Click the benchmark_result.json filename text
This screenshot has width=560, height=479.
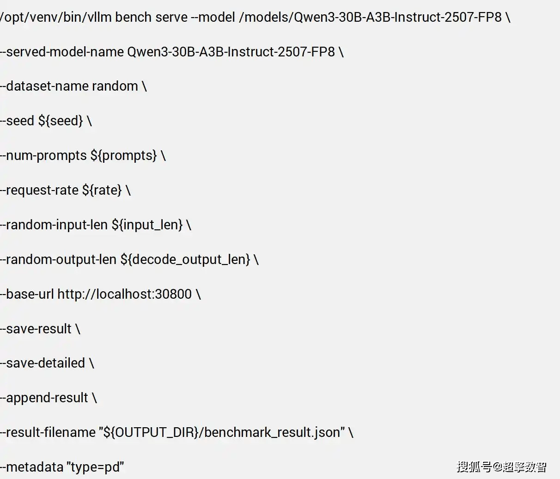point(272,433)
